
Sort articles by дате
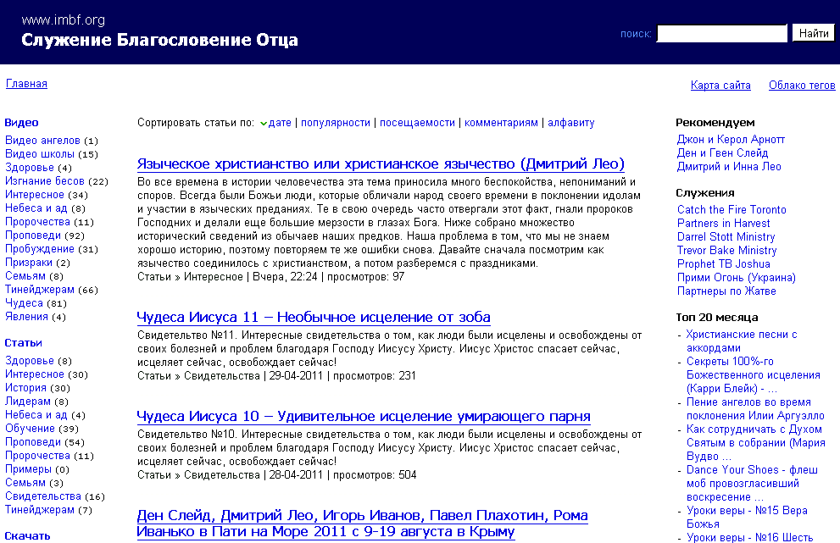point(280,123)
